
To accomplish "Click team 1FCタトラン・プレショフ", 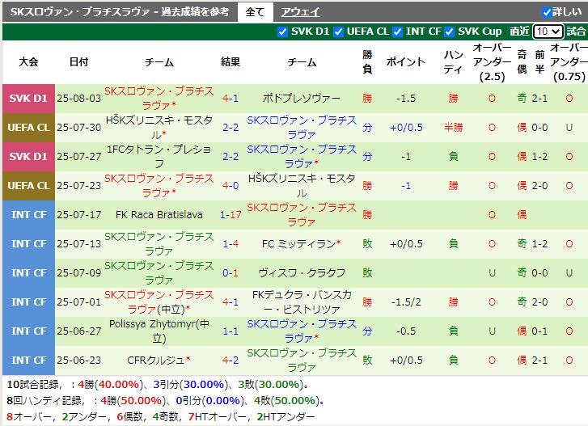I will coord(159,157).
